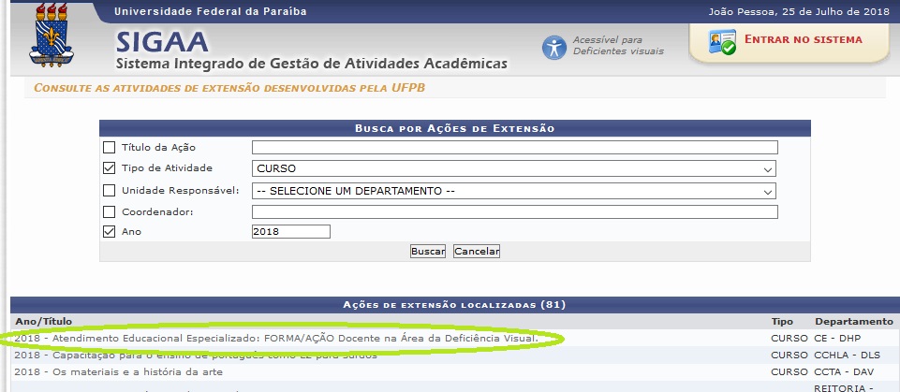Click Entrar no Sistema link
Screen dimensions: 900x392
click(x=802, y=39)
